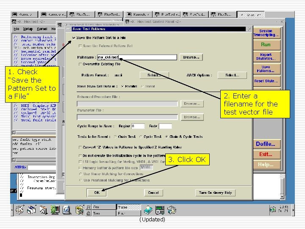Viewport: 305px width, 229px height.
Task: Click the memory buffer size field 32000
Action: pos(146,168)
